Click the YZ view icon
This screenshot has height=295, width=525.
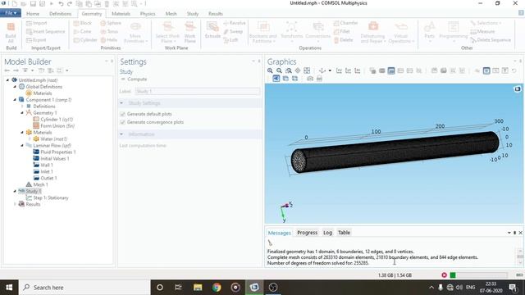point(348,70)
